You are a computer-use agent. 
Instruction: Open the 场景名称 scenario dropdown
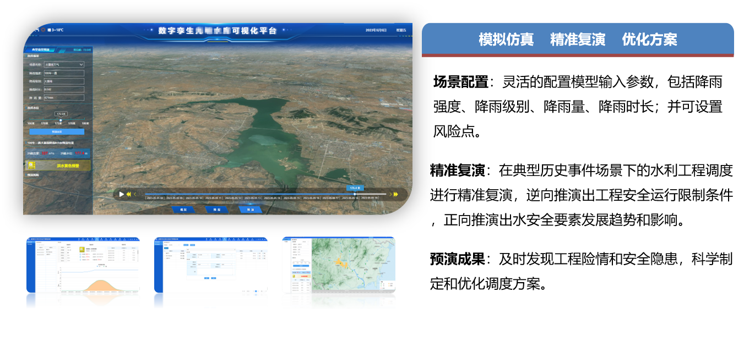click(64, 64)
